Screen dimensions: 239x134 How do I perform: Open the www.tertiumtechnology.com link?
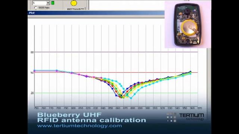[80, 126]
